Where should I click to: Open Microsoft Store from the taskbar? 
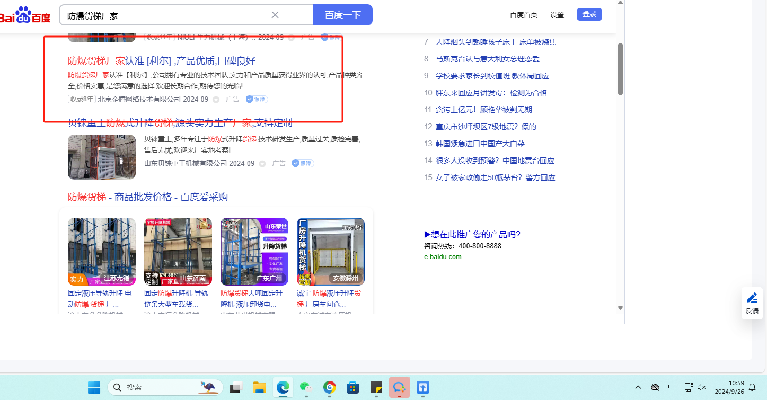352,387
